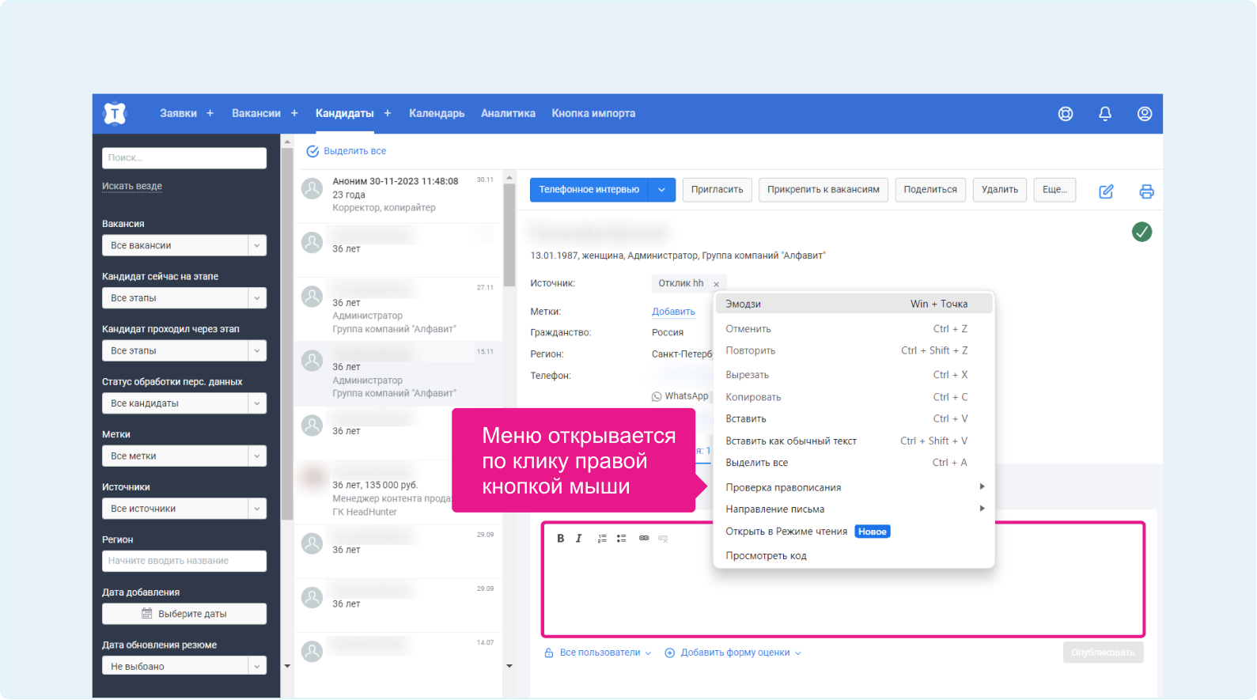Viewport: 1257px width, 700px height.
Task: Click the plus icon next to Кандидаты
Action: pos(388,113)
